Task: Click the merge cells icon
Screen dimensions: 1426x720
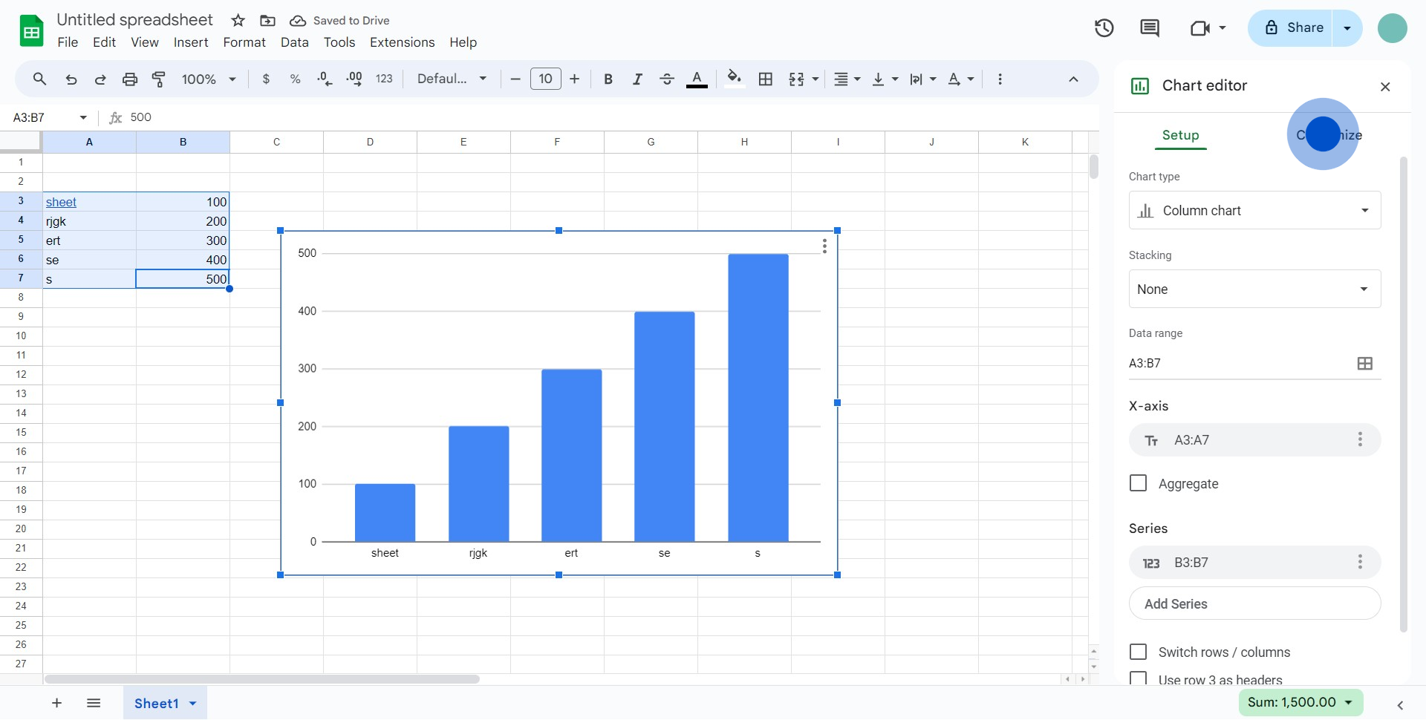Action: pos(796,79)
